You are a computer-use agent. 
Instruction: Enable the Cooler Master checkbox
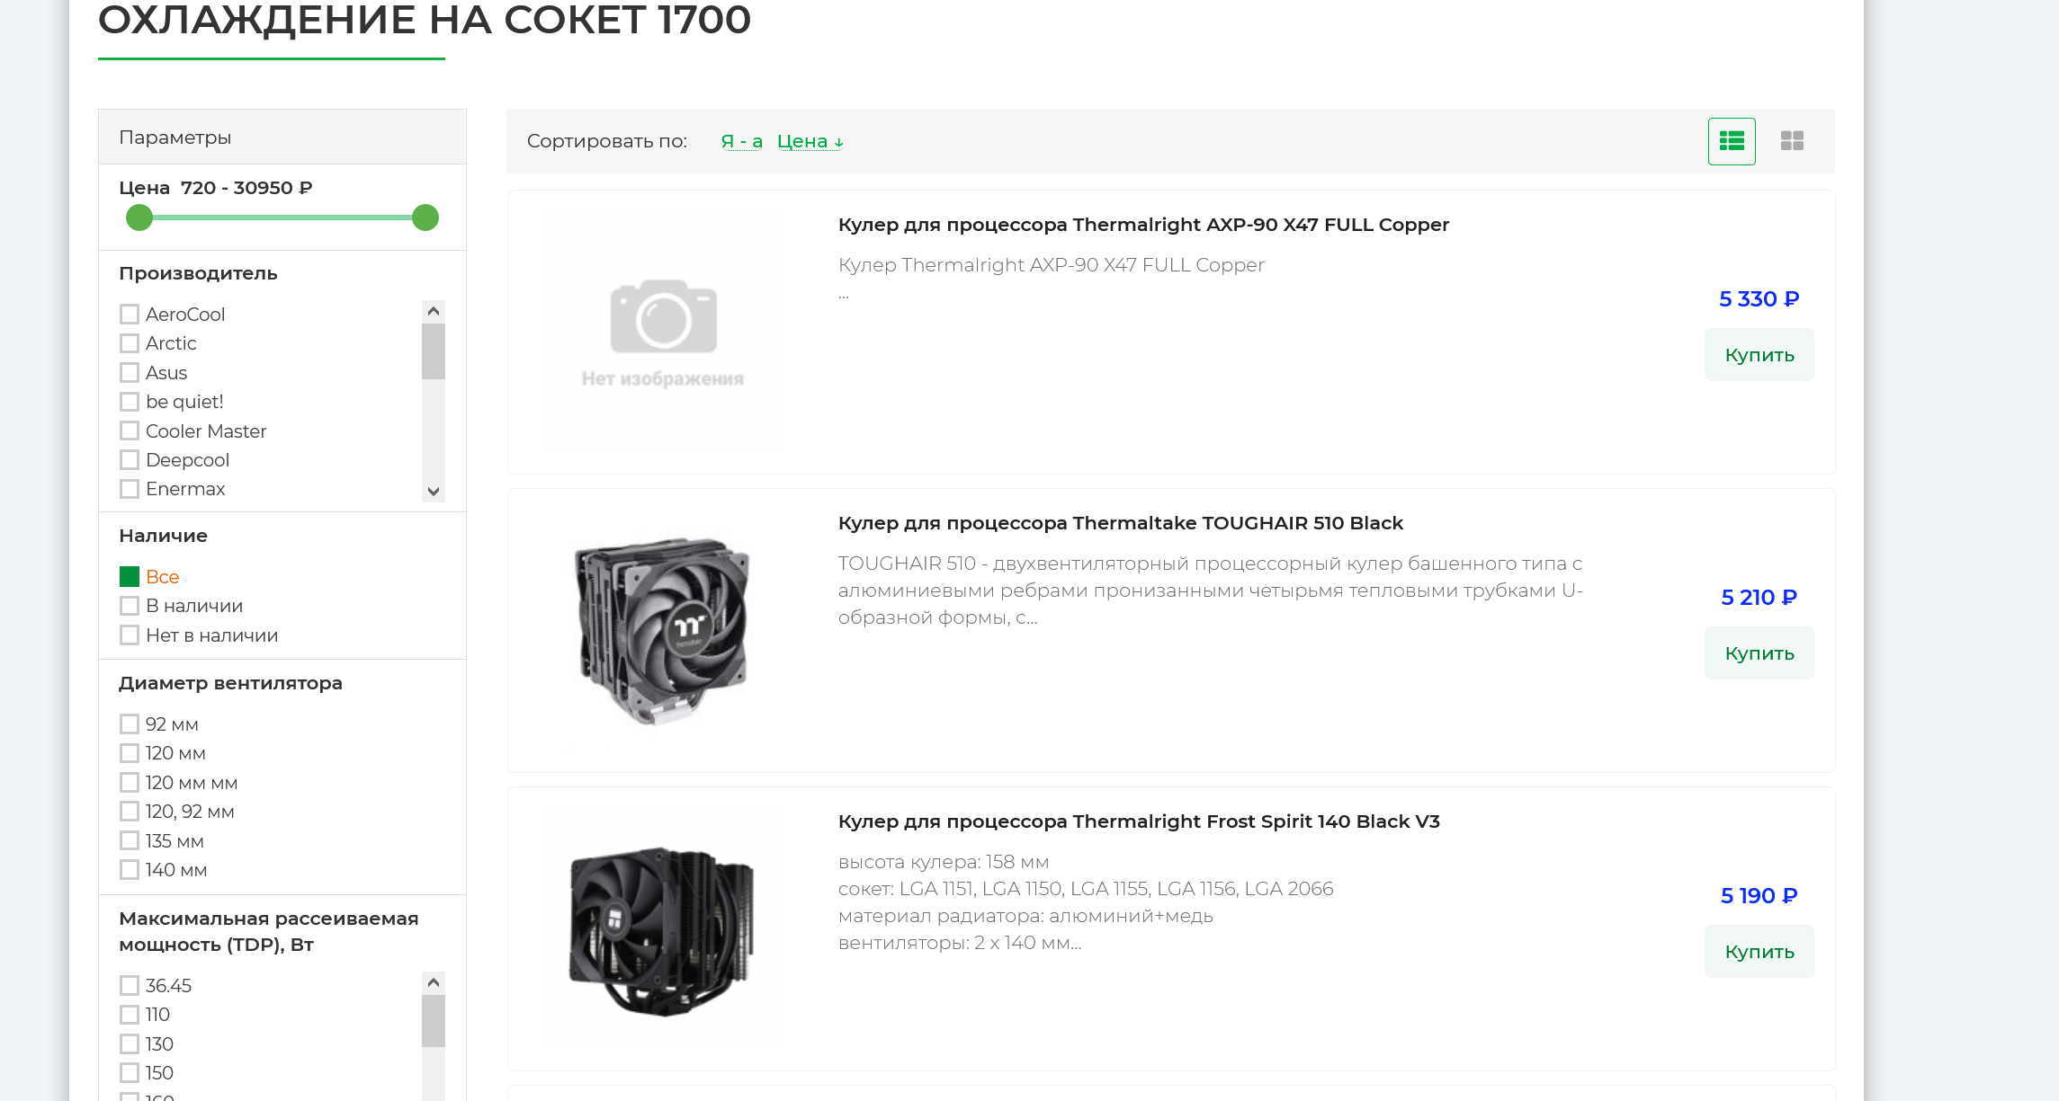coord(130,431)
